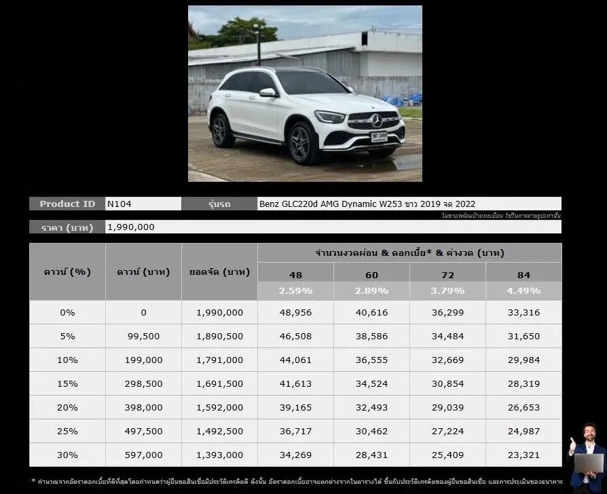Screen dimensions: 607x494
Task: Click the "5%" down payment row label
Action: click(x=67, y=336)
